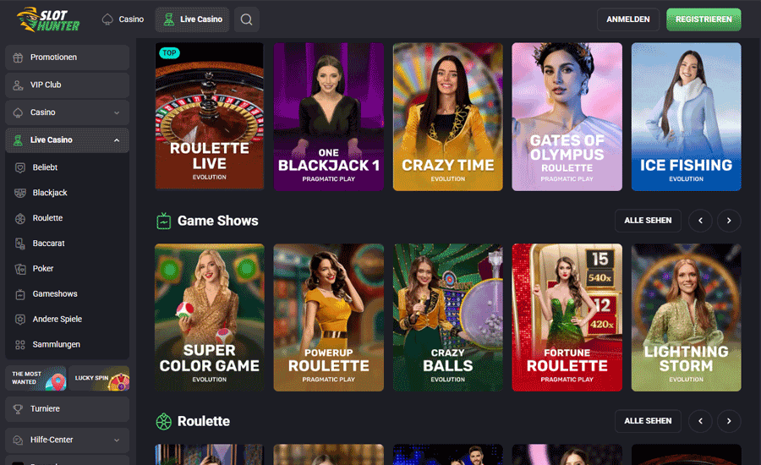Open The Most Wanted banner
The height and width of the screenshot is (465, 761).
coord(36,379)
